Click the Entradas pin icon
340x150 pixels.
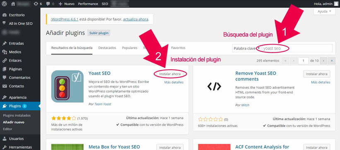pyautogui.click(x=5, y=43)
